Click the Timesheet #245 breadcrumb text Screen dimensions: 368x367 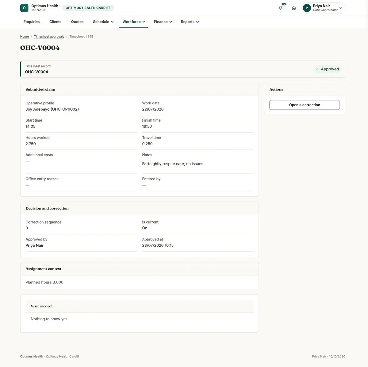click(x=81, y=37)
